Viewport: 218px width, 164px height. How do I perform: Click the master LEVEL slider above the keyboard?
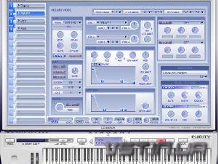pos(60,140)
